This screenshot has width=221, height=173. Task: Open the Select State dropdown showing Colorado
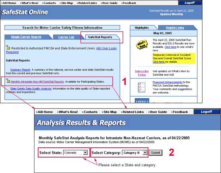point(76,152)
